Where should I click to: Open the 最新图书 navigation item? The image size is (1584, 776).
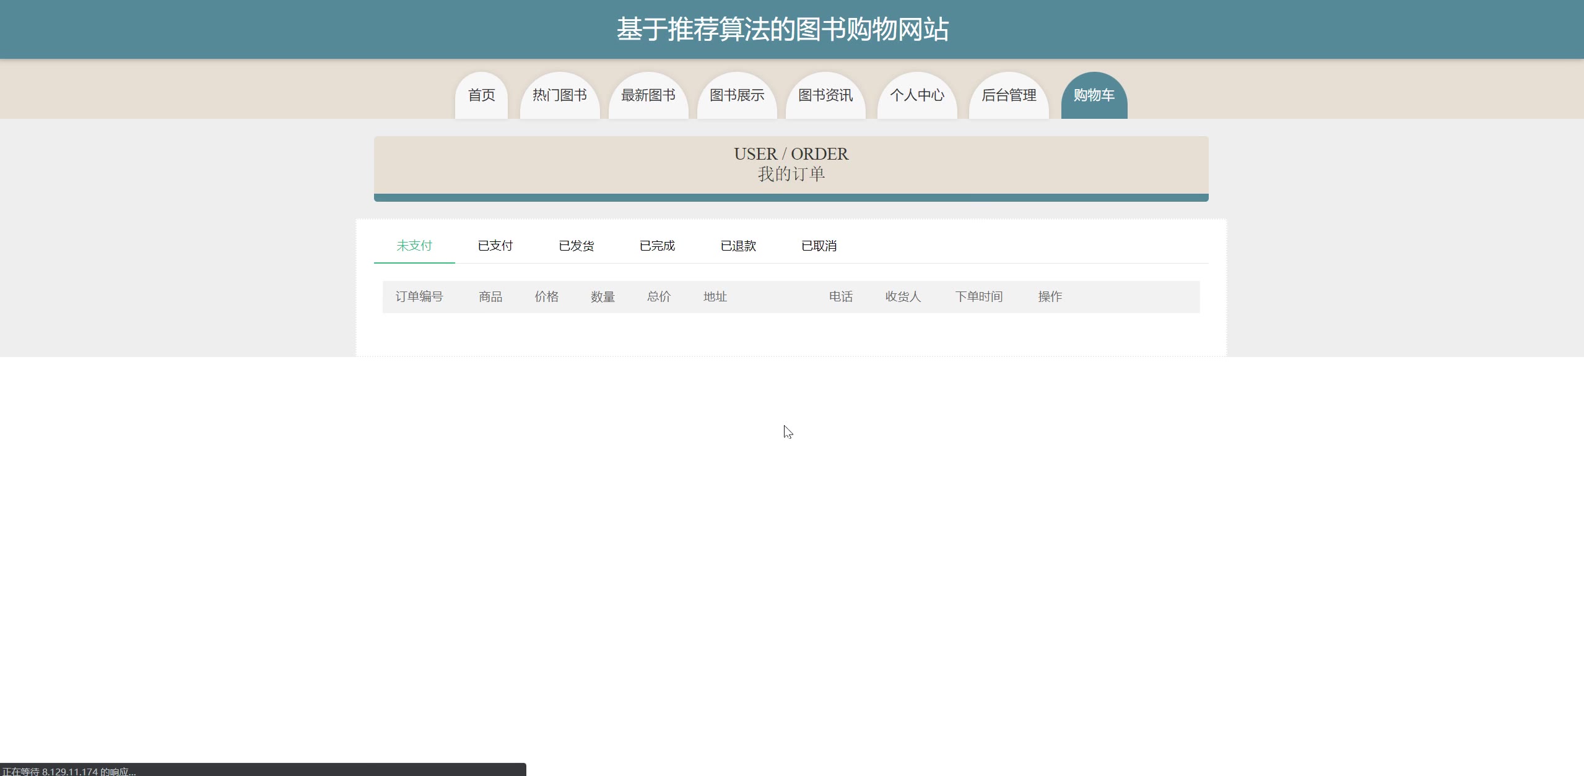(x=648, y=95)
